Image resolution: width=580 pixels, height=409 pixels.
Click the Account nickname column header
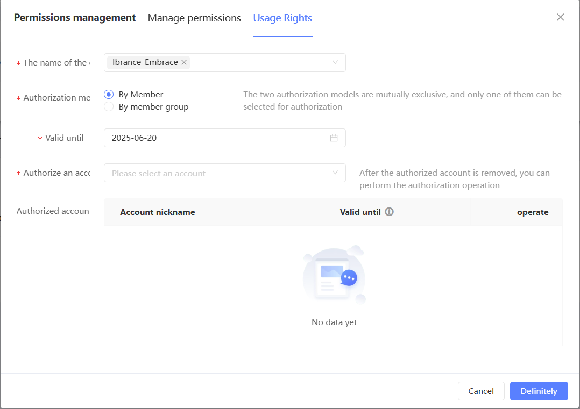pos(157,212)
